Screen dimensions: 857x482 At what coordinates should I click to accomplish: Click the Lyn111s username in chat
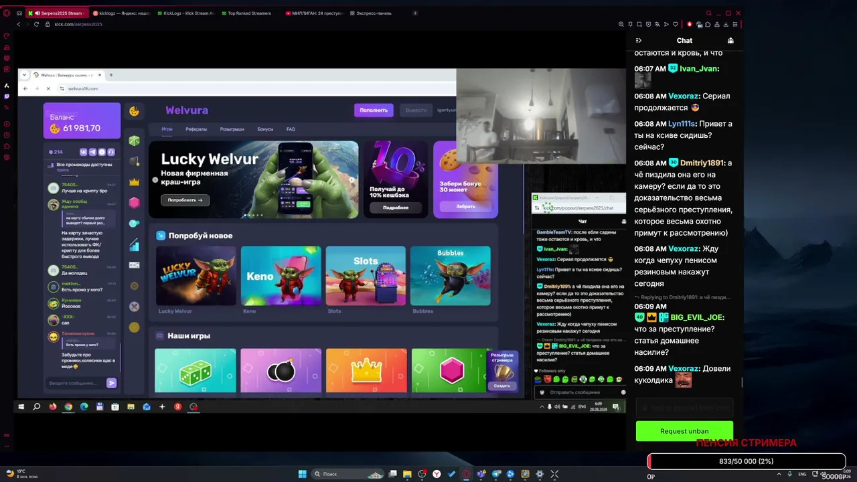[682, 124]
